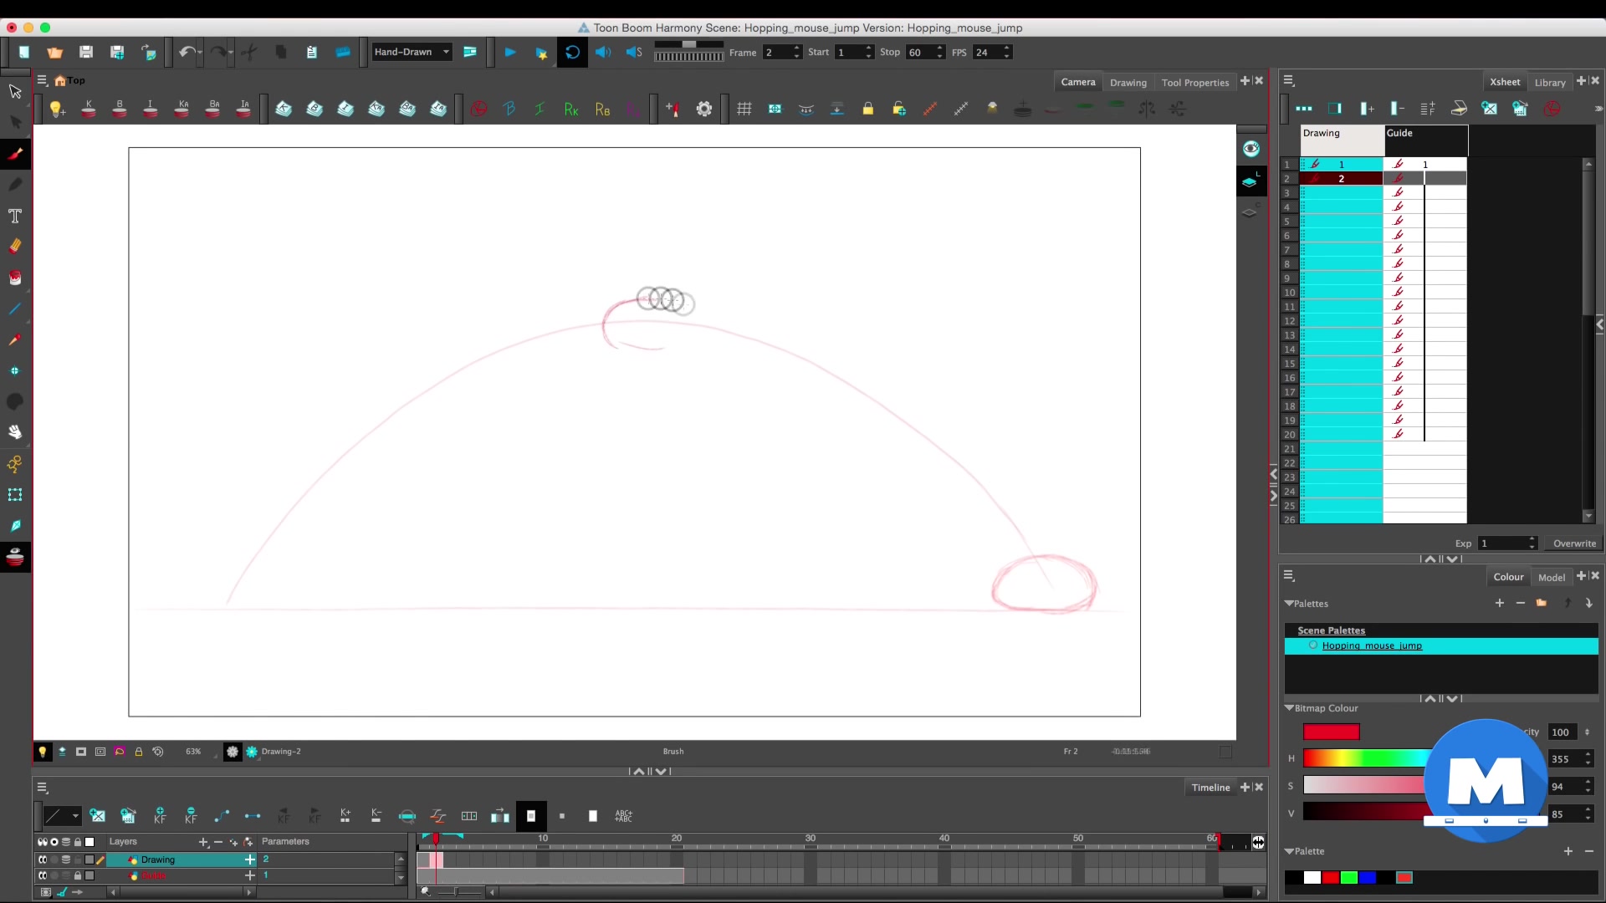
Task: Open the Colour view menu hamburger
Action: tap(1289, 575)
